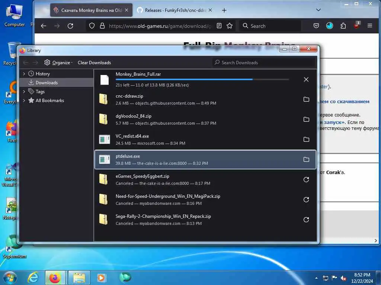Select the eGames_SpeedyEggbert.zip file name
The image size is (381, 285).
143,176
